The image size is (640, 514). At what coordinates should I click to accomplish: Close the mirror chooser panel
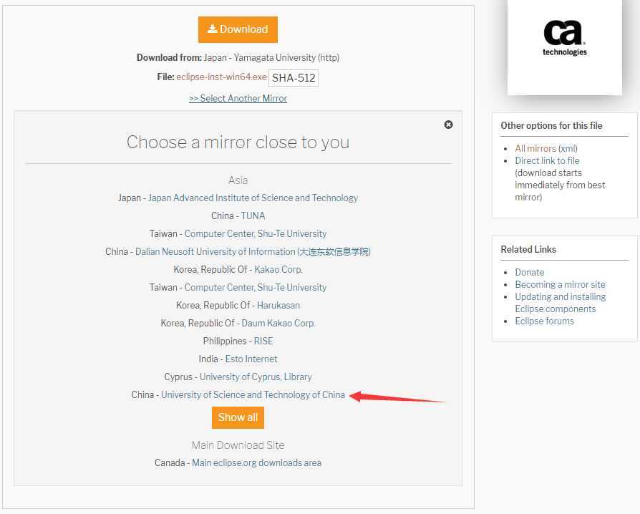448,125
